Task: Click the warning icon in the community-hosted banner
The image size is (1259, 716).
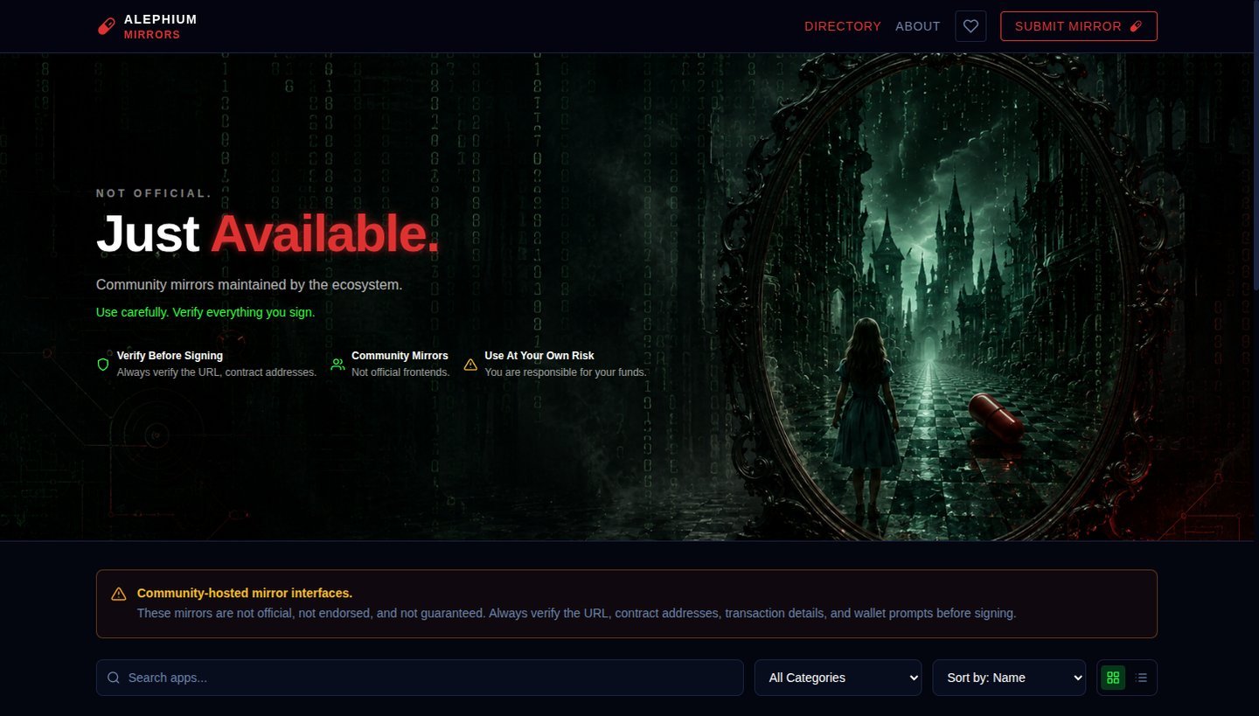Action: 119,594
